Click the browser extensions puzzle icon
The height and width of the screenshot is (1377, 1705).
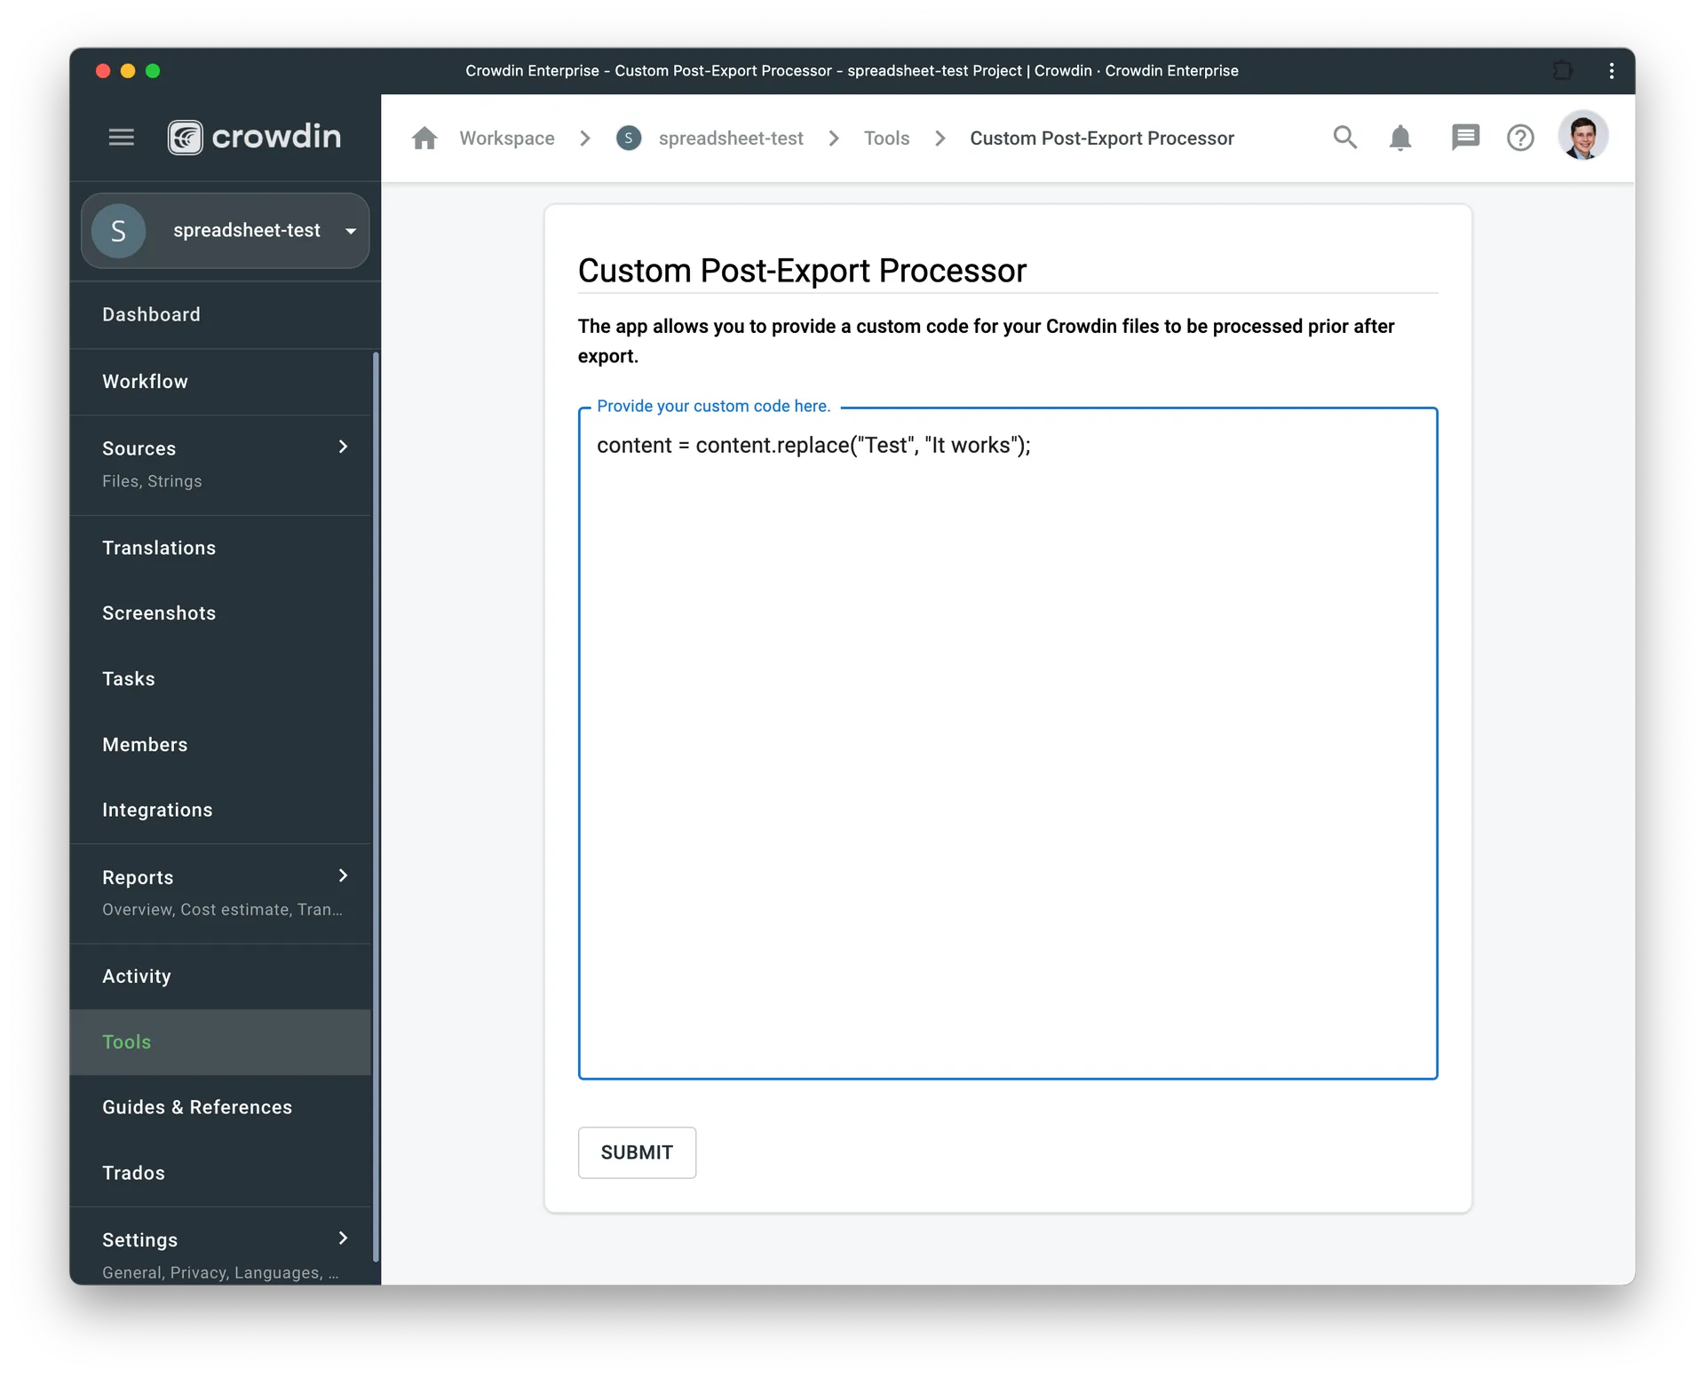pyautogui.click(x=1564, y=70)
